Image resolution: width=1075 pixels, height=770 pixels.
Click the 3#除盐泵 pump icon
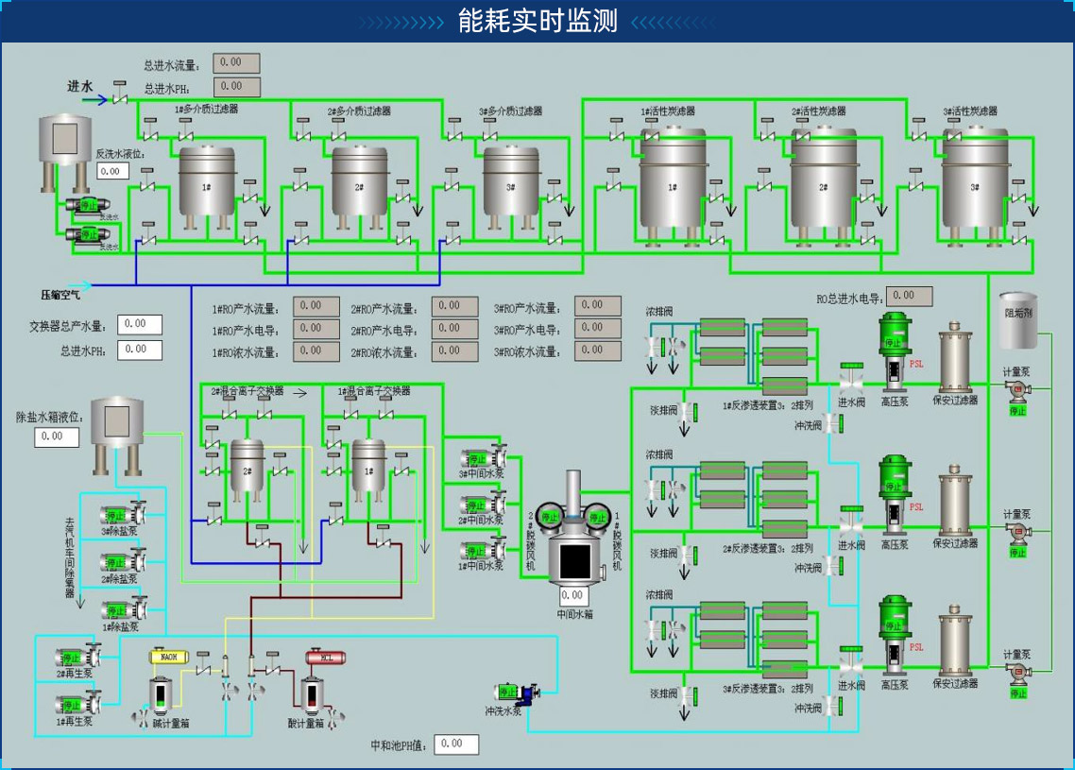[124, 516]
